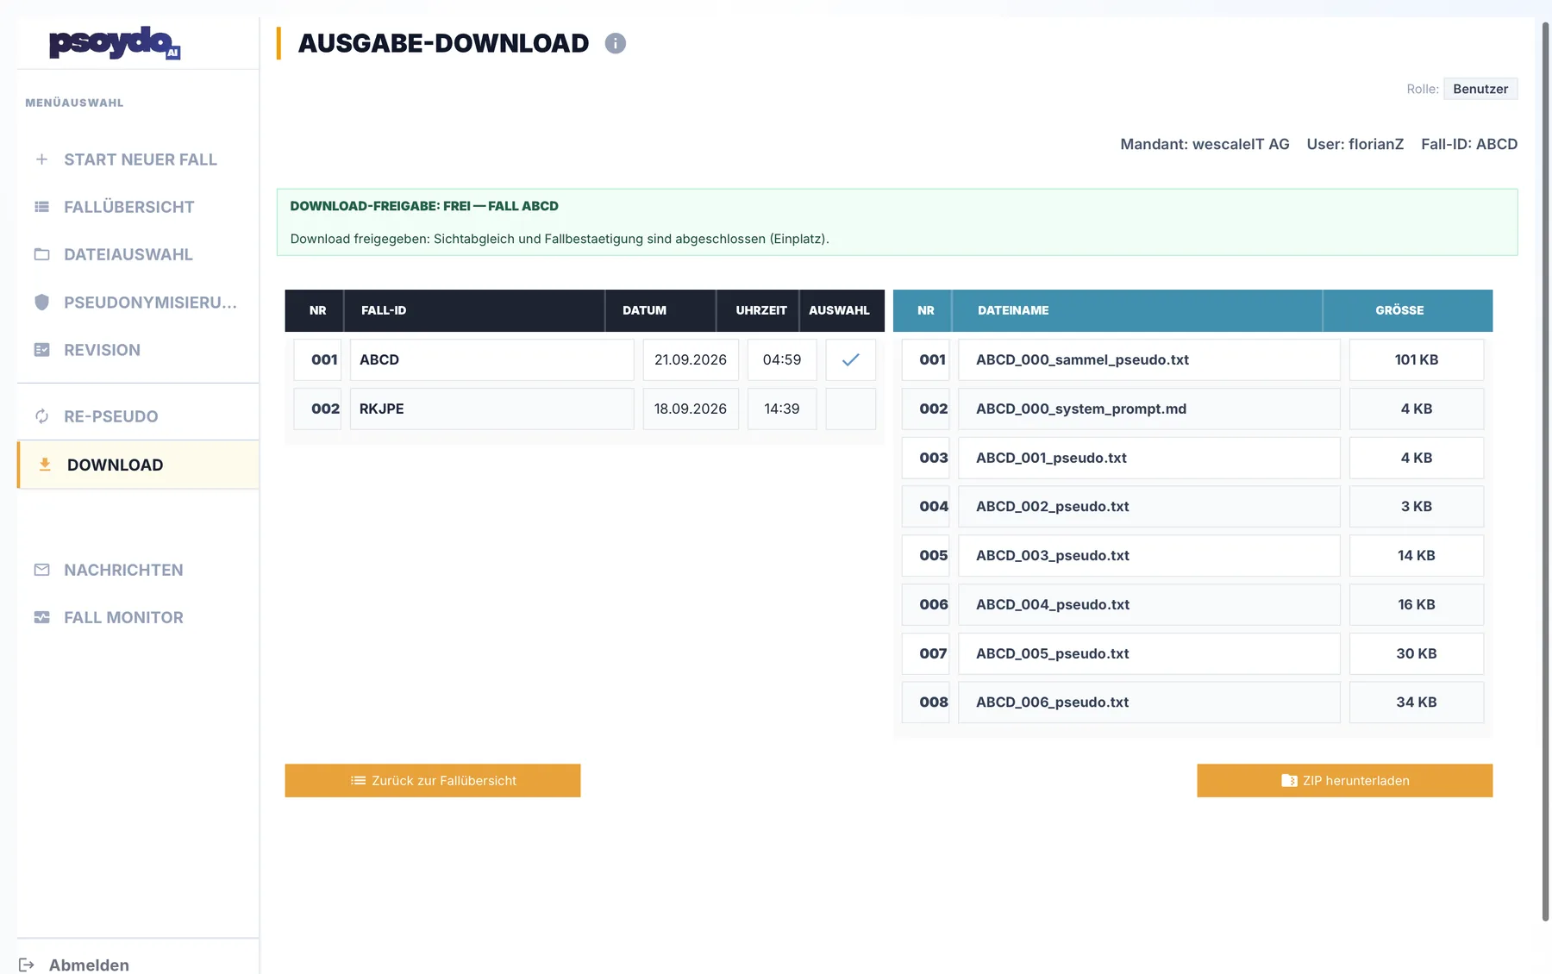Screen dimensions: 1552x974
Task: Click time 14:39
Action: (x=782, y=409)
